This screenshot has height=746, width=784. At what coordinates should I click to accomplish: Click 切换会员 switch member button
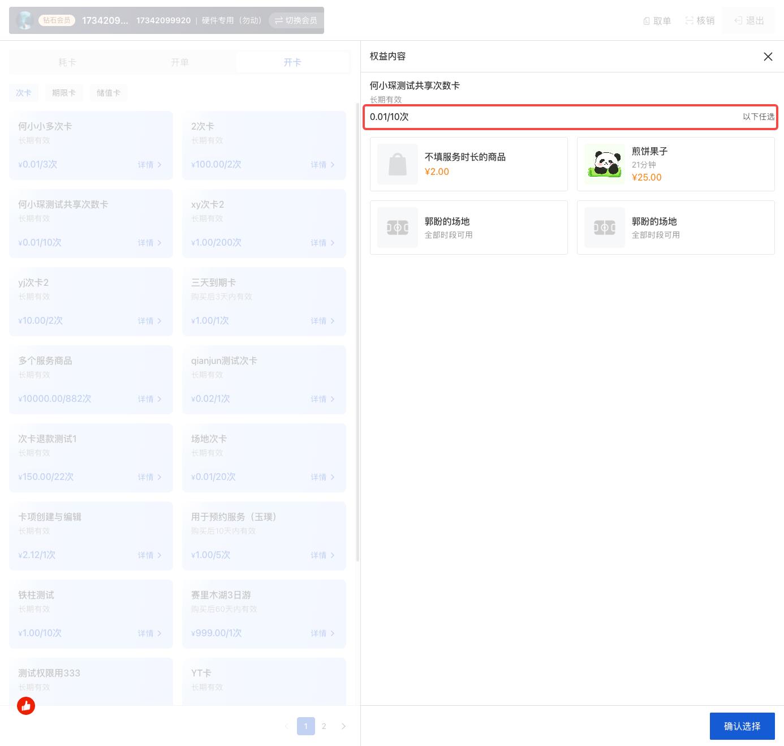[x=296, y=20]
